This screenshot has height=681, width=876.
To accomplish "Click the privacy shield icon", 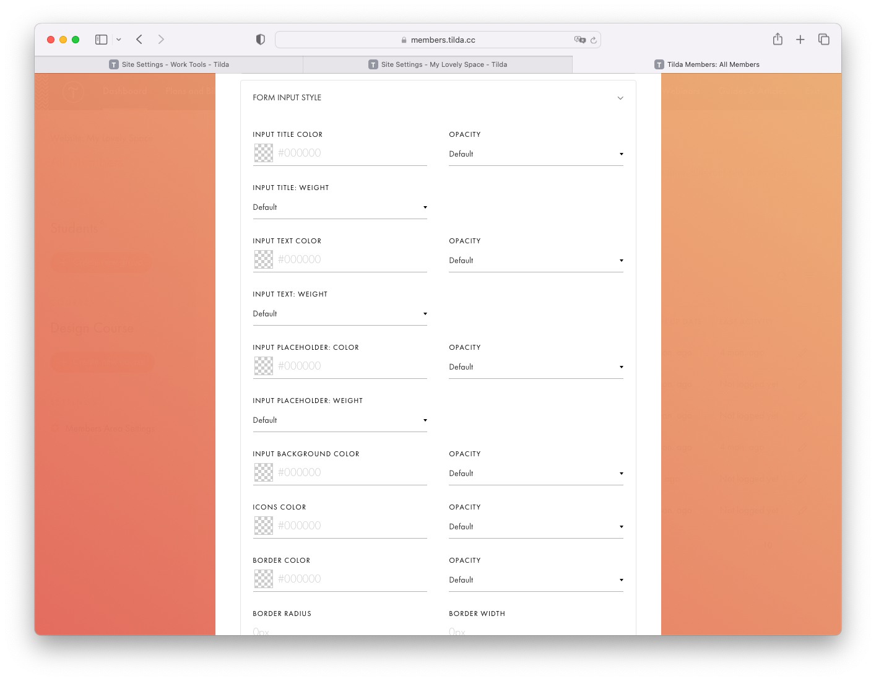I will (x=260, y=38).
